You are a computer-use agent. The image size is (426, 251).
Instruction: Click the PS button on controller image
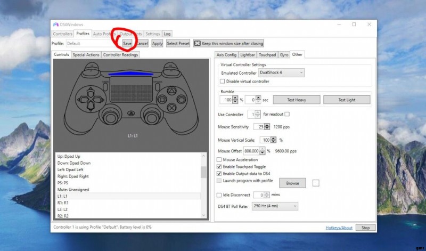pos(131,113)
